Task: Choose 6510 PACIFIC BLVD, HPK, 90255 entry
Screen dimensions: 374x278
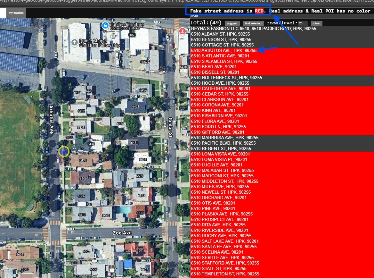Action: (224, 143)
